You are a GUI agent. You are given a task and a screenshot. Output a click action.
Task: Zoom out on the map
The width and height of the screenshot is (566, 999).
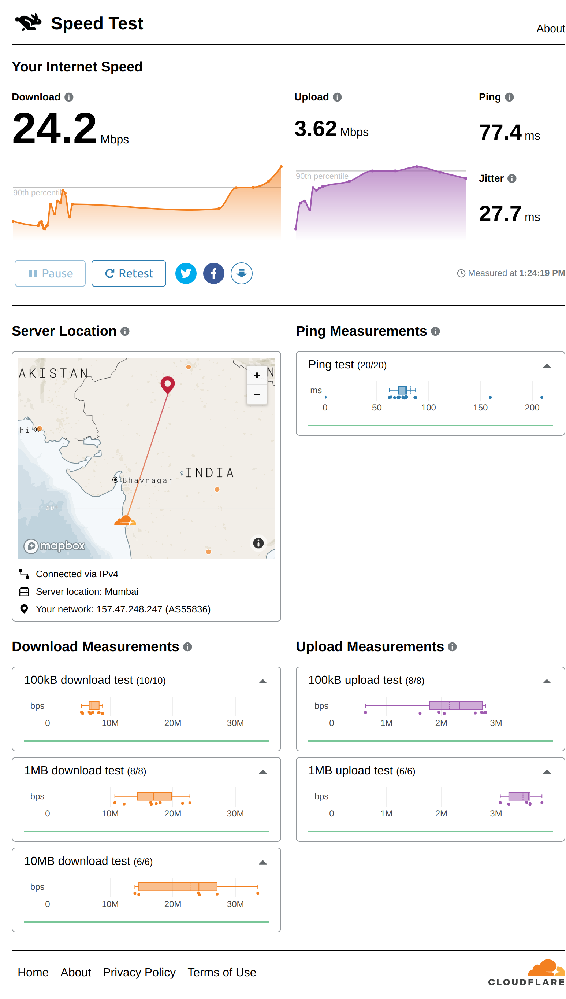click(257, 394)
